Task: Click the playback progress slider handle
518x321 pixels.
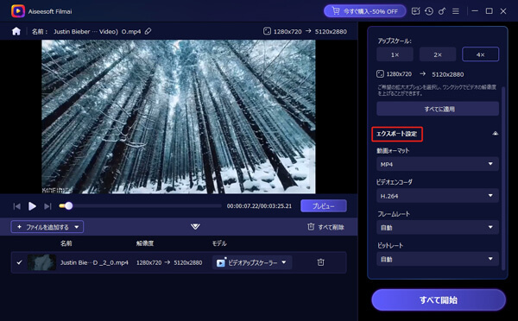Action: pos(68,206)
